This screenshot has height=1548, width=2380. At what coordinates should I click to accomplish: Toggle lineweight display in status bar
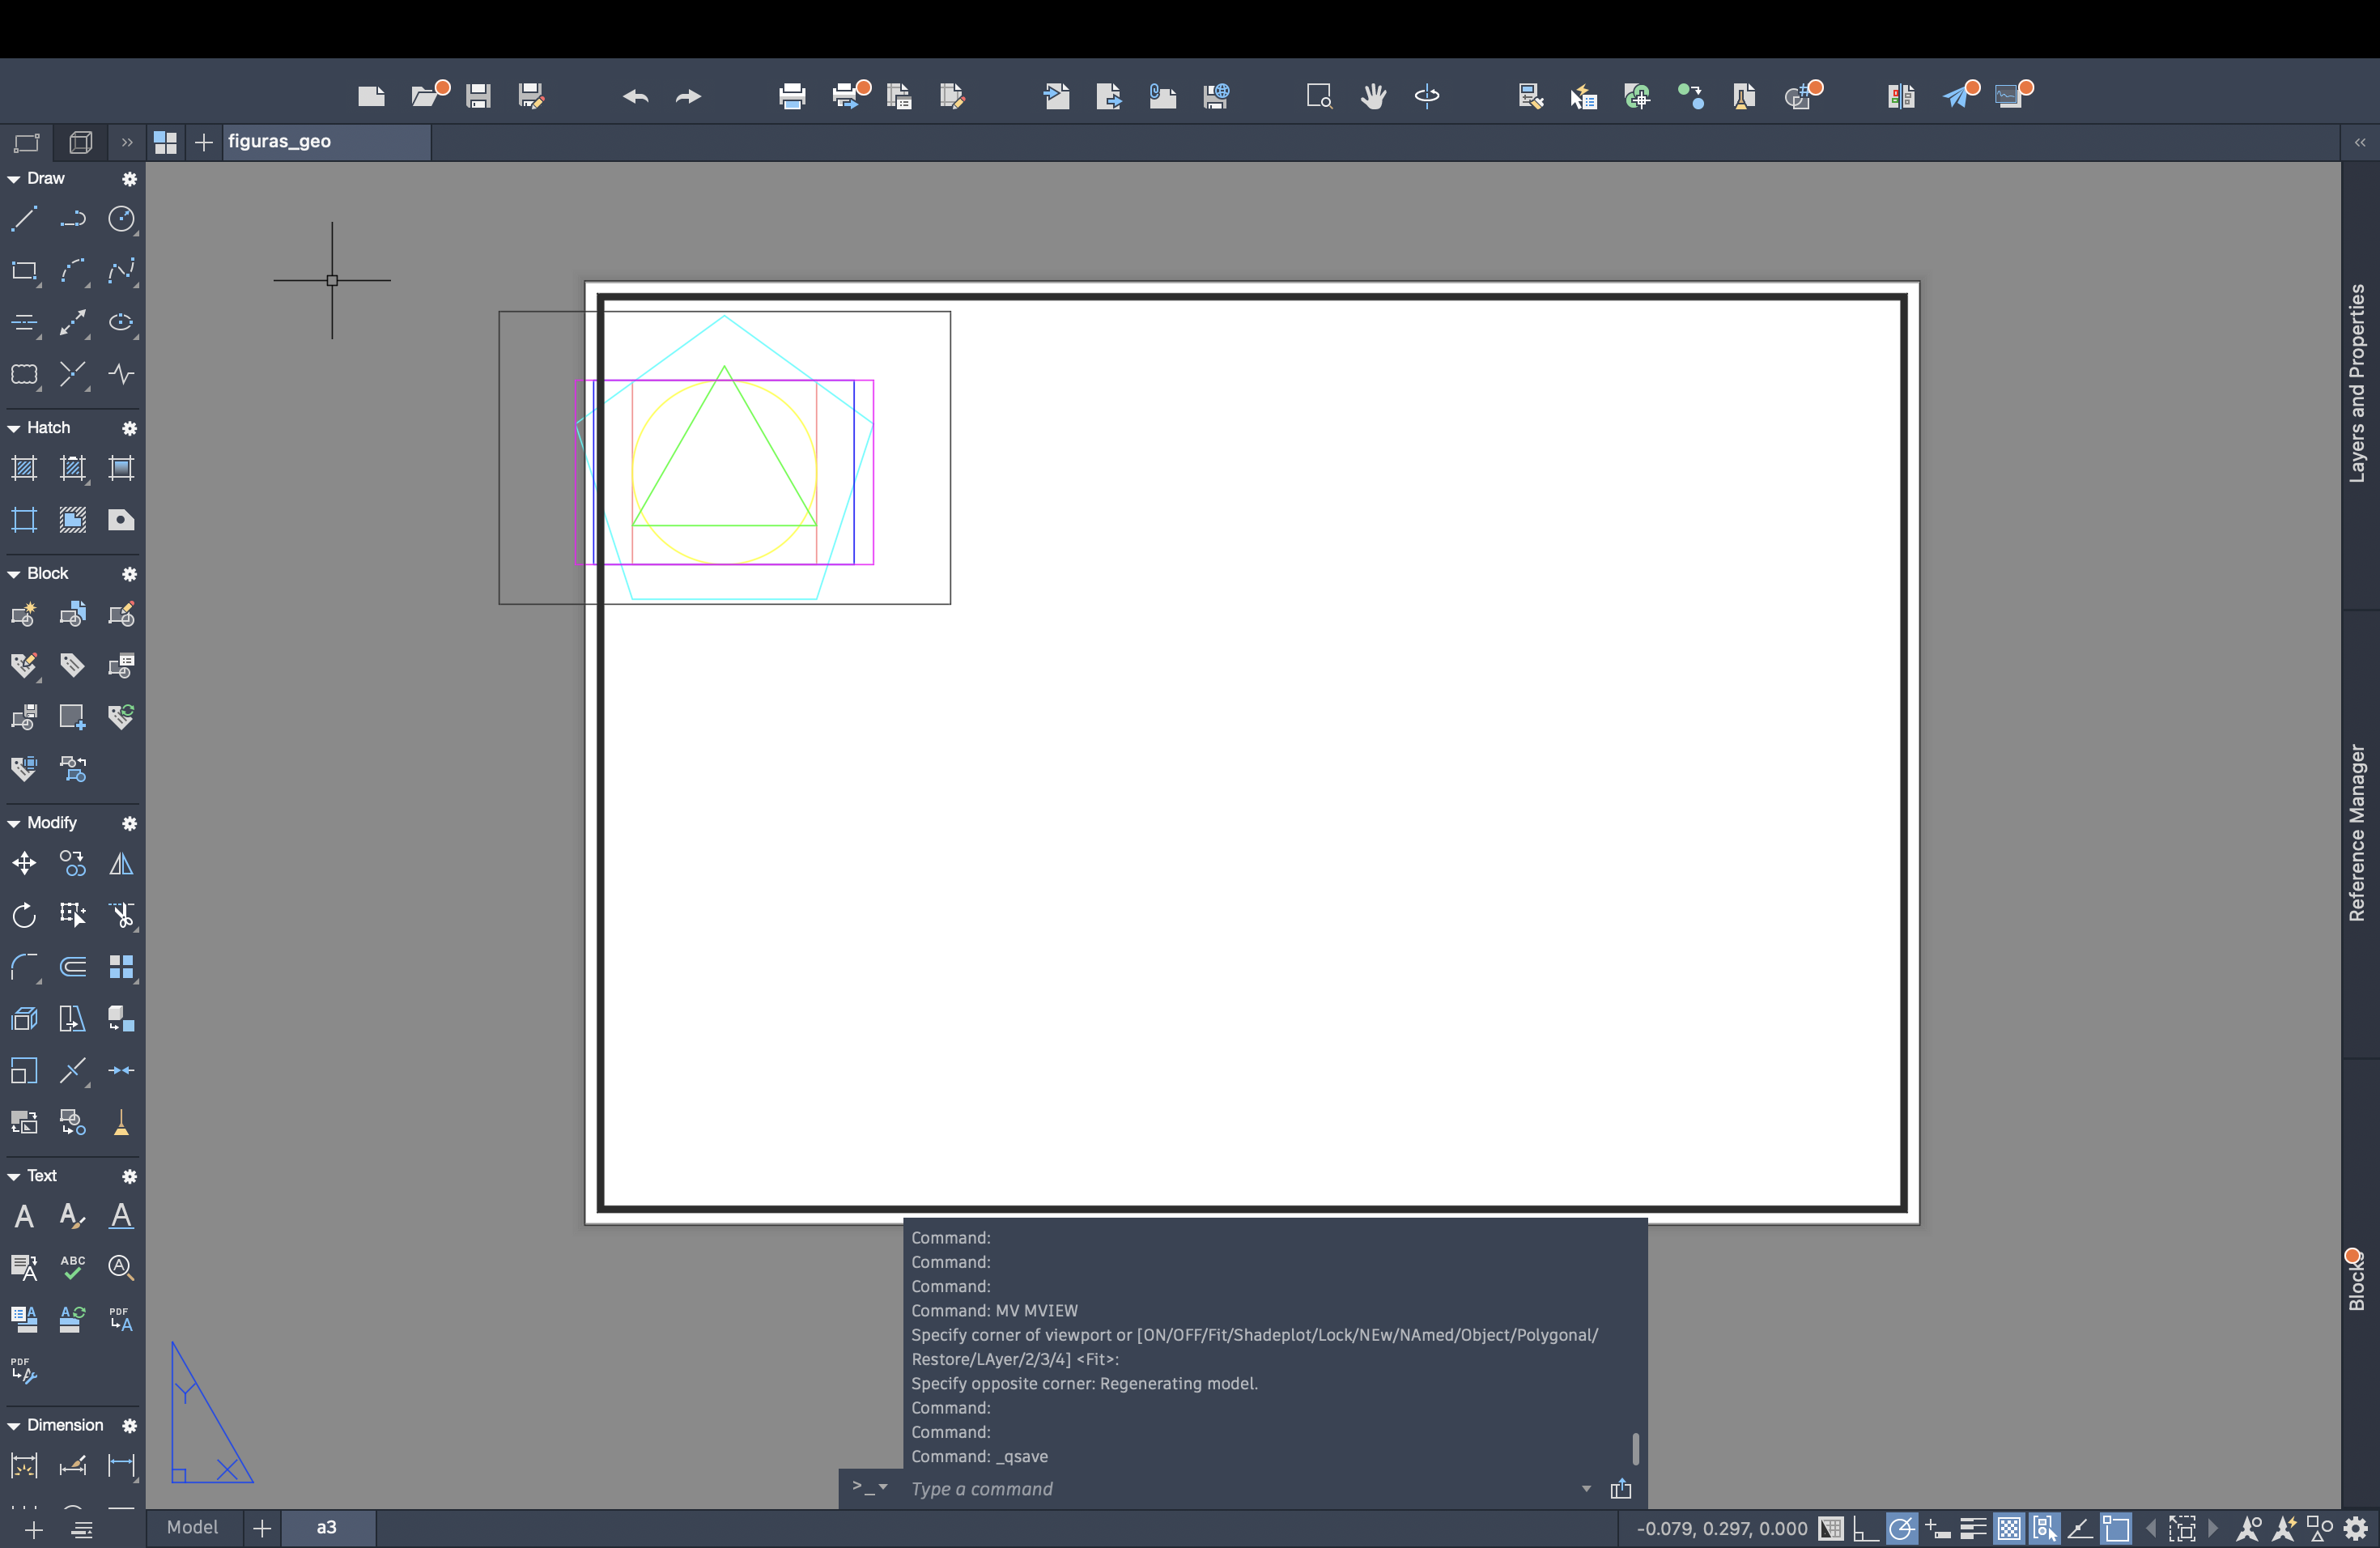click(x=1973, y=1528)
